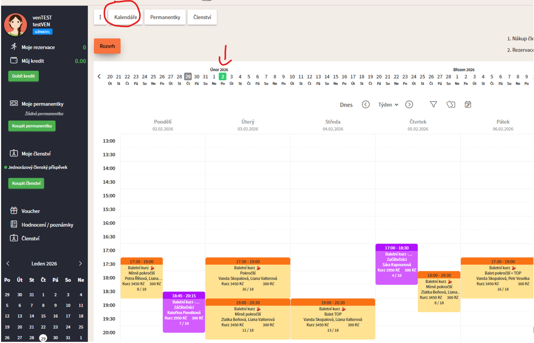534x343 pixels.
Task: Show previous month in mini calendar
Action: pos(8,263)
